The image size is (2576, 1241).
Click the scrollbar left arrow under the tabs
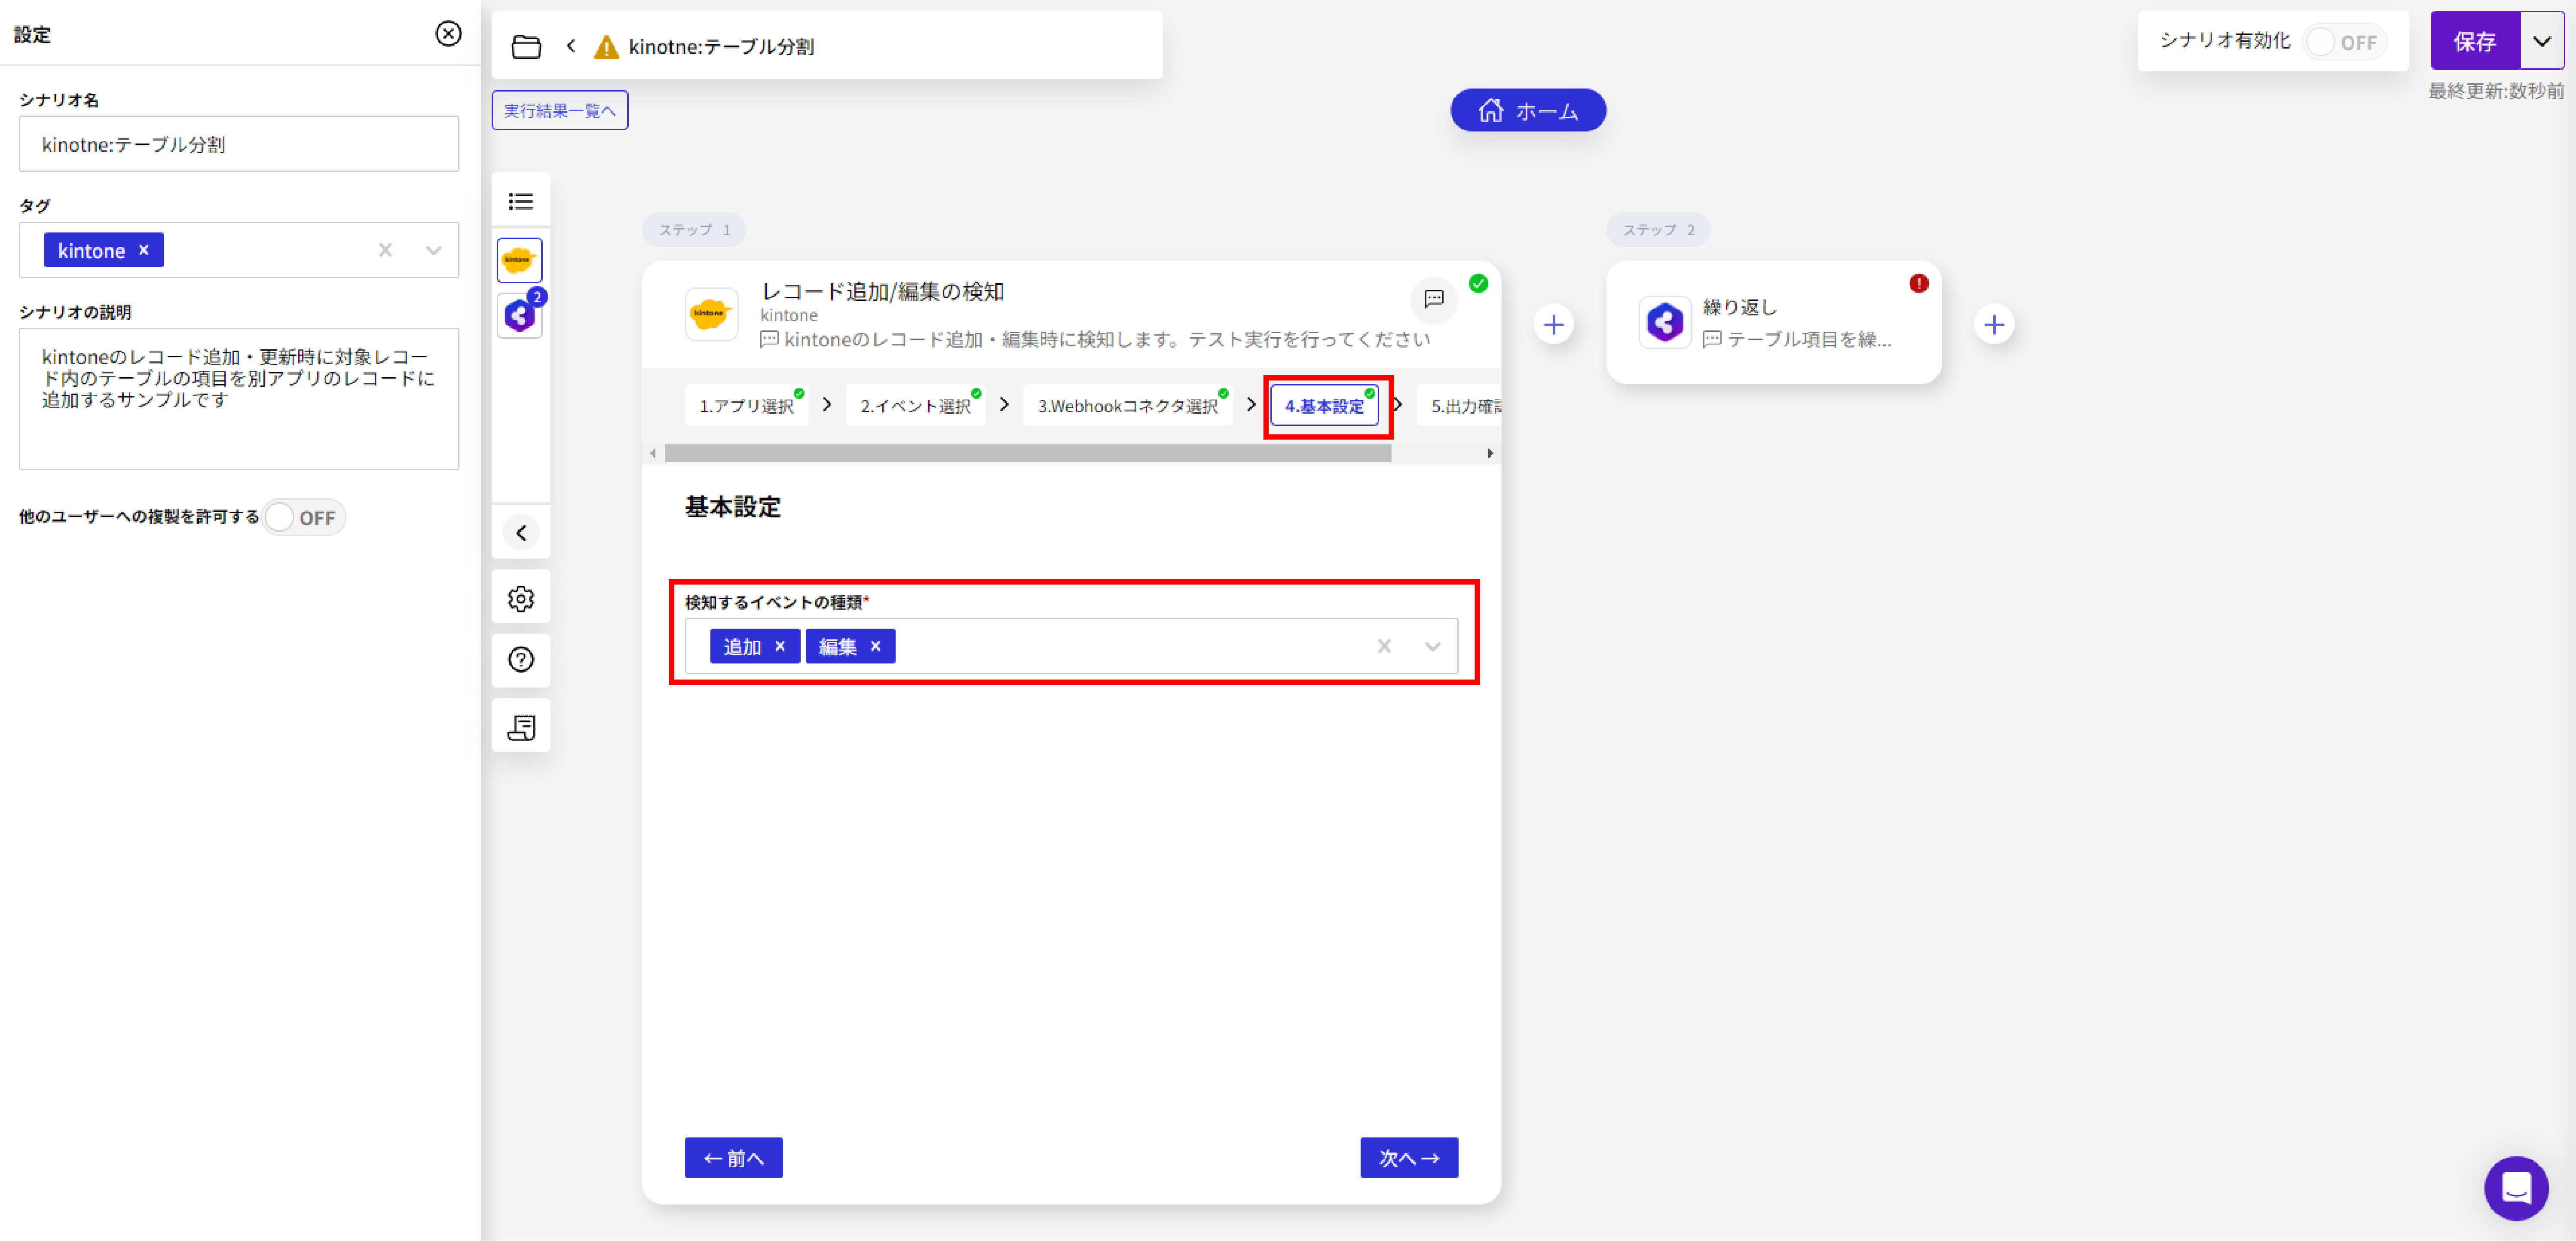653,453
